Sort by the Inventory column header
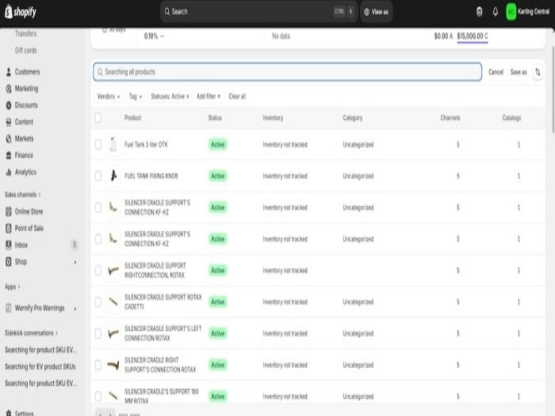 pyautogui.click(x=273, y=118)
